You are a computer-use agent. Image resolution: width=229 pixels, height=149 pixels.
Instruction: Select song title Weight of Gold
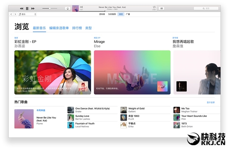(136, 109)
